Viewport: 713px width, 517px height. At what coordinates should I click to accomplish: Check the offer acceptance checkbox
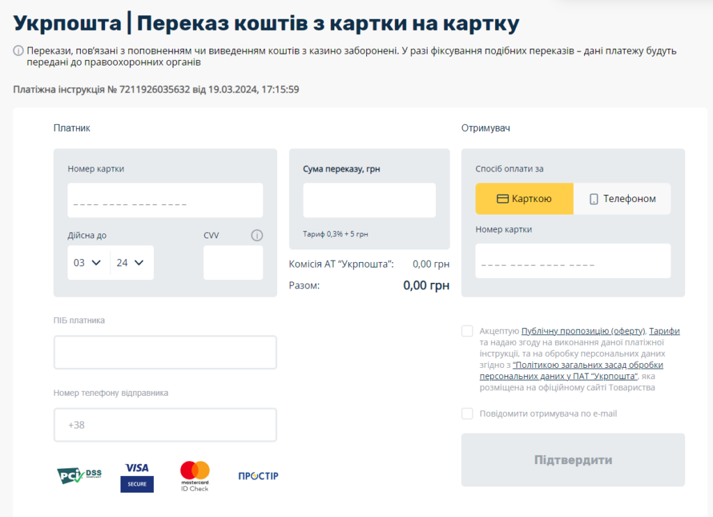tap(467, 330)
